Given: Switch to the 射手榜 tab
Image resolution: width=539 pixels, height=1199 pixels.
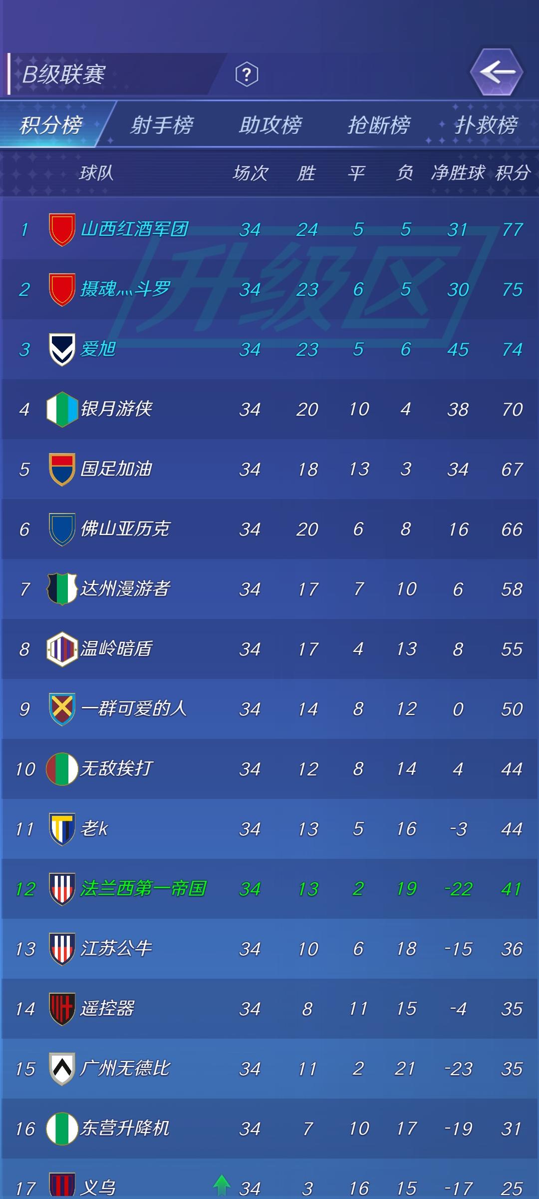Looking at the screenshot, I should 161,124.
